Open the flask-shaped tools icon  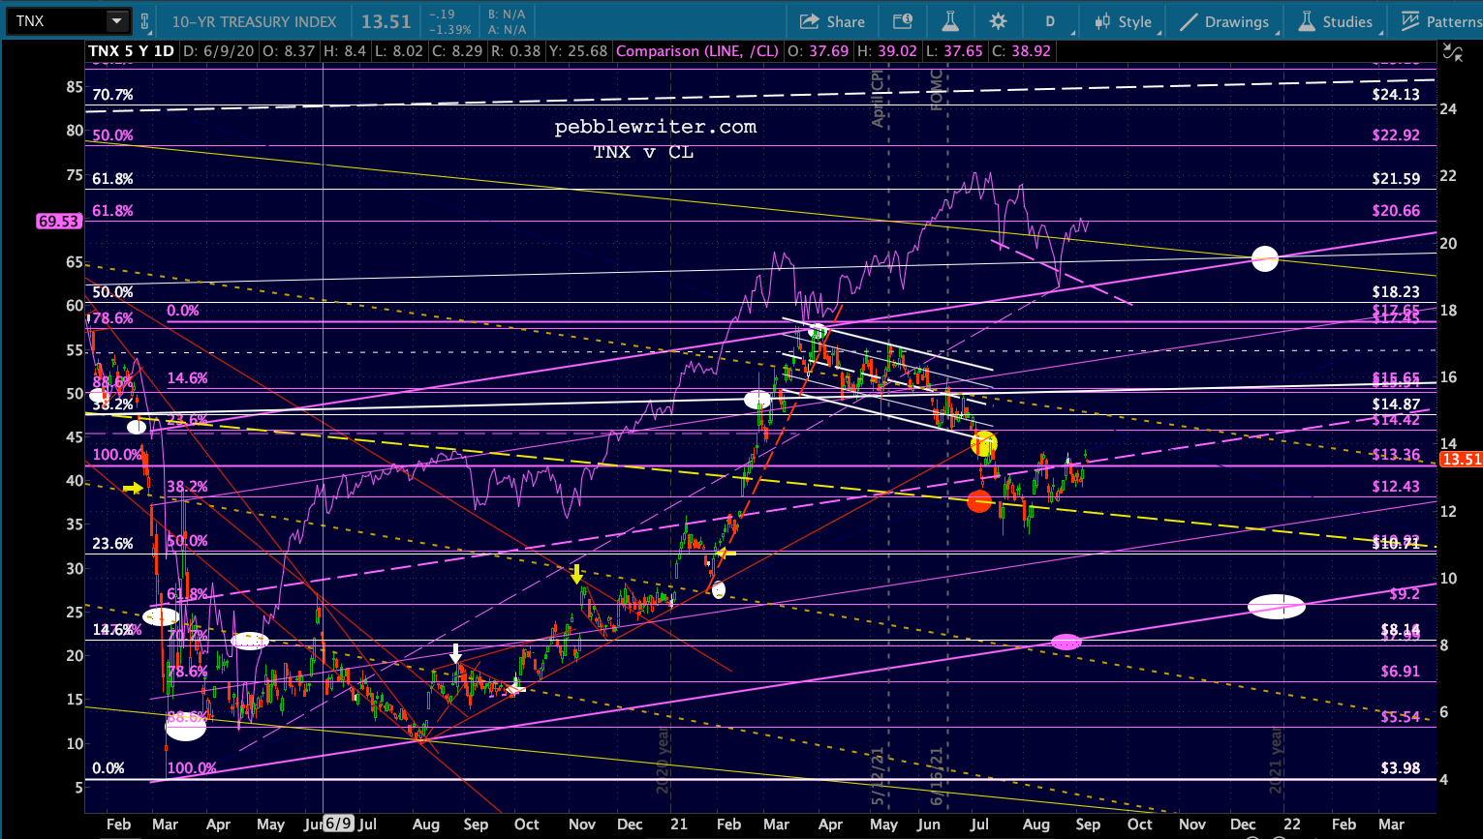pyautogui.click(x=949, y=21)
